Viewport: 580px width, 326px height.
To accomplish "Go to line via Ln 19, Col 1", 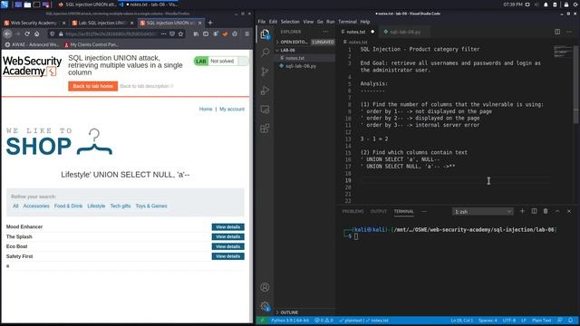I will [461, 320].
